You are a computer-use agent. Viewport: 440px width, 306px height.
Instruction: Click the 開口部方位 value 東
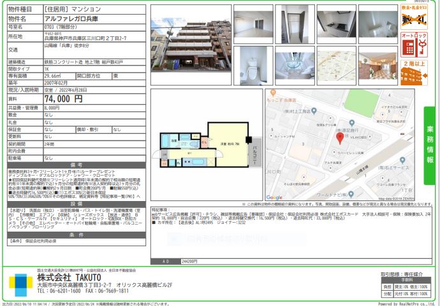[115, 76]
